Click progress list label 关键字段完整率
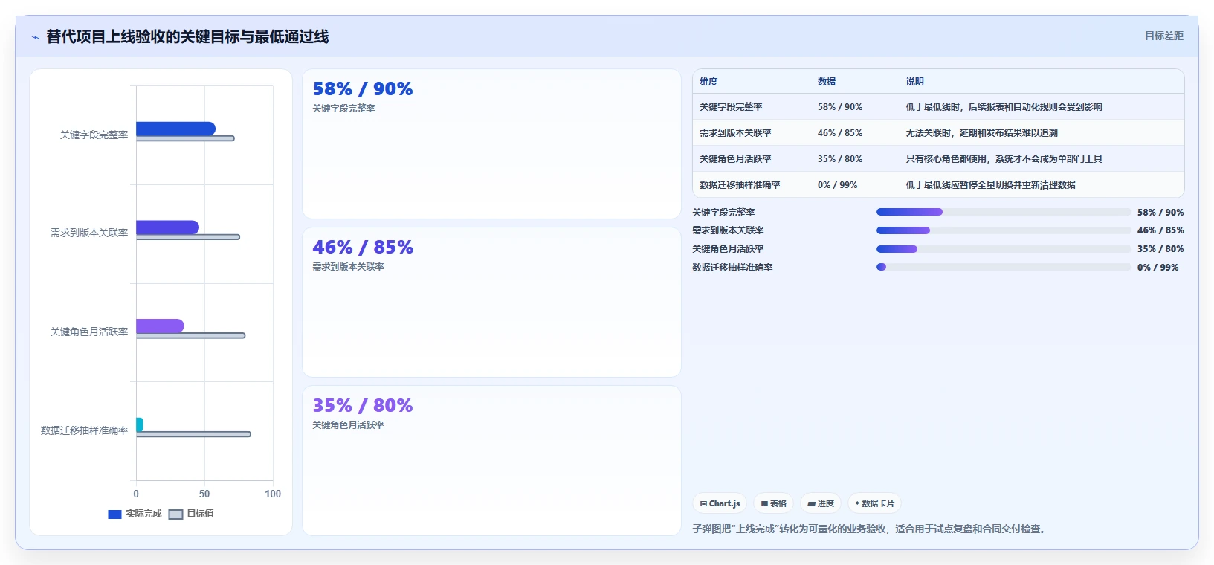The height and width of the screenshot is (565, 1214). coord(723,213)
